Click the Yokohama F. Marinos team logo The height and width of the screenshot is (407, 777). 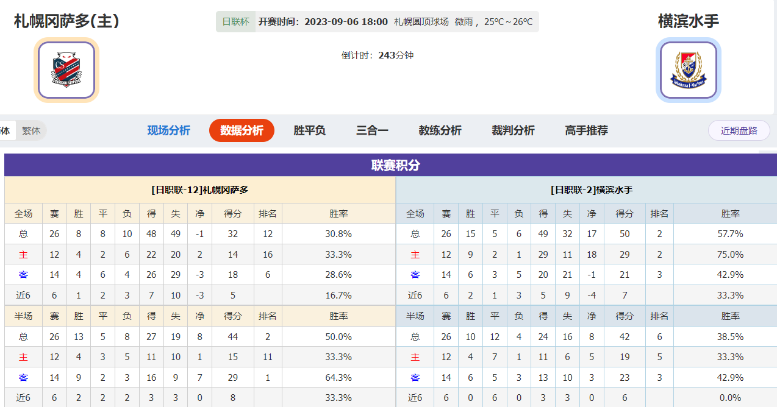(688, 70)
